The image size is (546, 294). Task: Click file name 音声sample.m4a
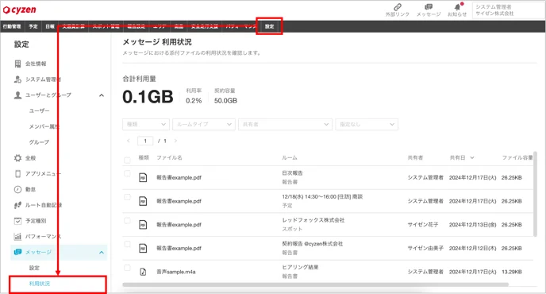pos(176,272)
